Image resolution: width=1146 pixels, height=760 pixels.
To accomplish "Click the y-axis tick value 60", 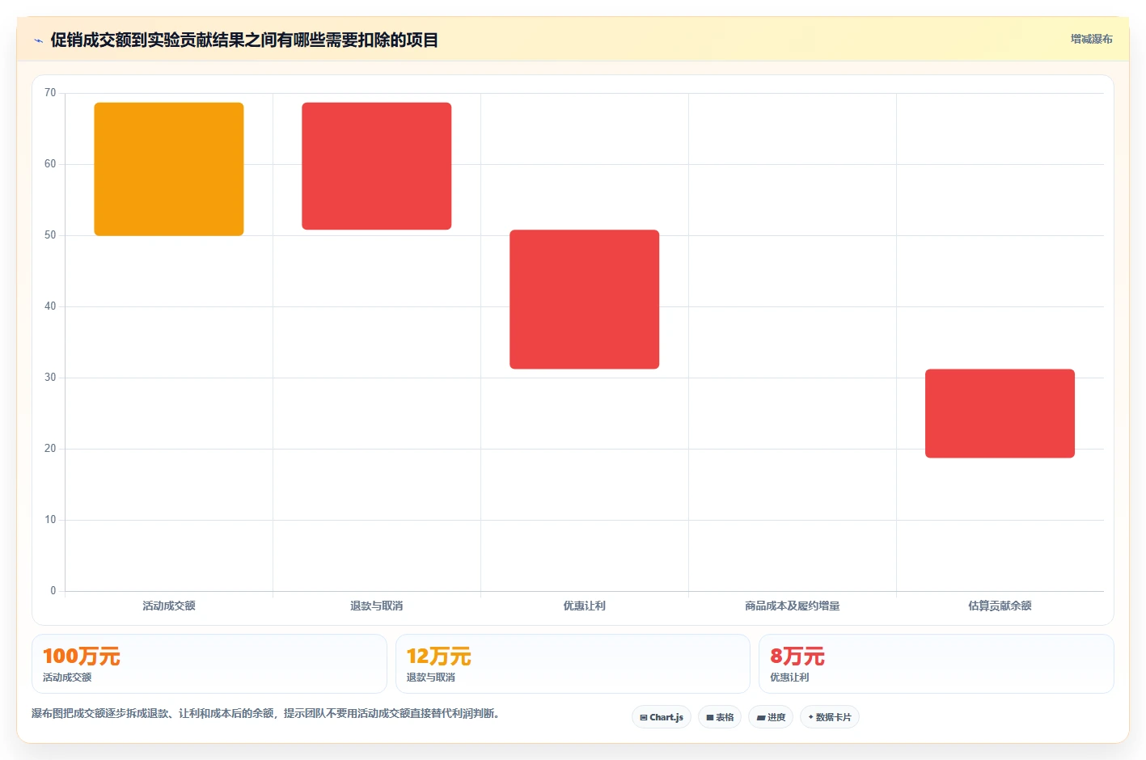I will (x=50, y=164).
